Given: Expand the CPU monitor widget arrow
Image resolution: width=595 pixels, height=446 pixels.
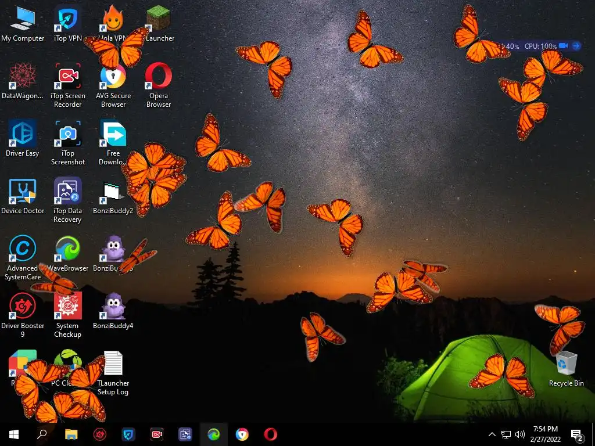Looking at the screenshot, I should coord(576,46).
